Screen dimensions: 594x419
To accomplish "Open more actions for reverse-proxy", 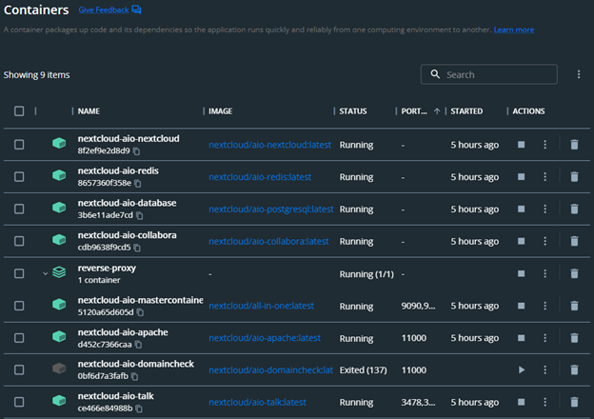I will 544,273.
